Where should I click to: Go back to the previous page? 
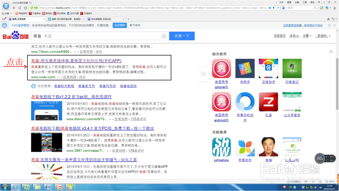[14, 8]
